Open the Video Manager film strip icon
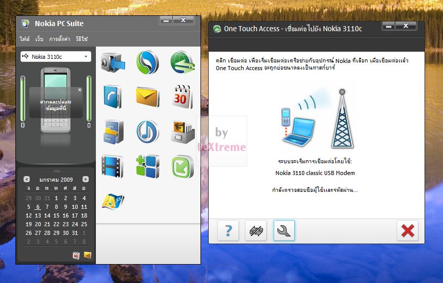Screen dimensions: 443x283 [112, 166]
